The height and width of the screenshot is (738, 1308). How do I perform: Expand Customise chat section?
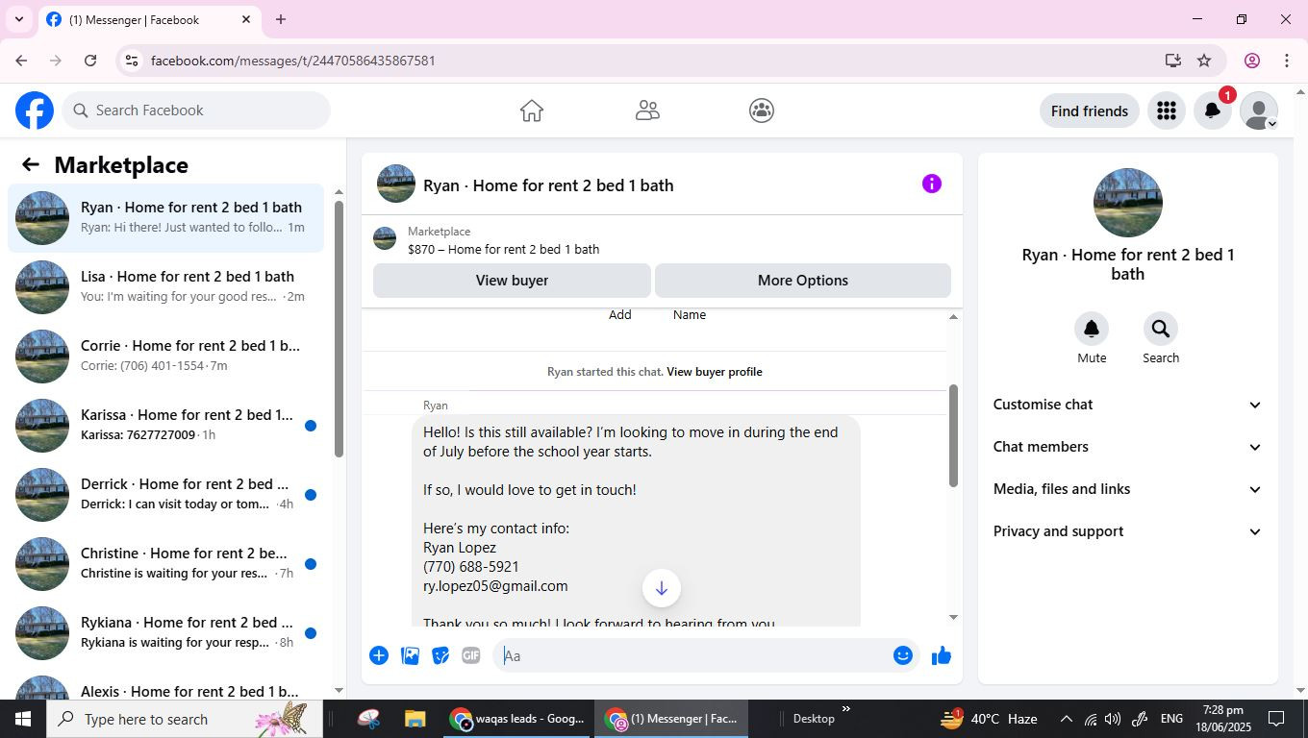1127,405
